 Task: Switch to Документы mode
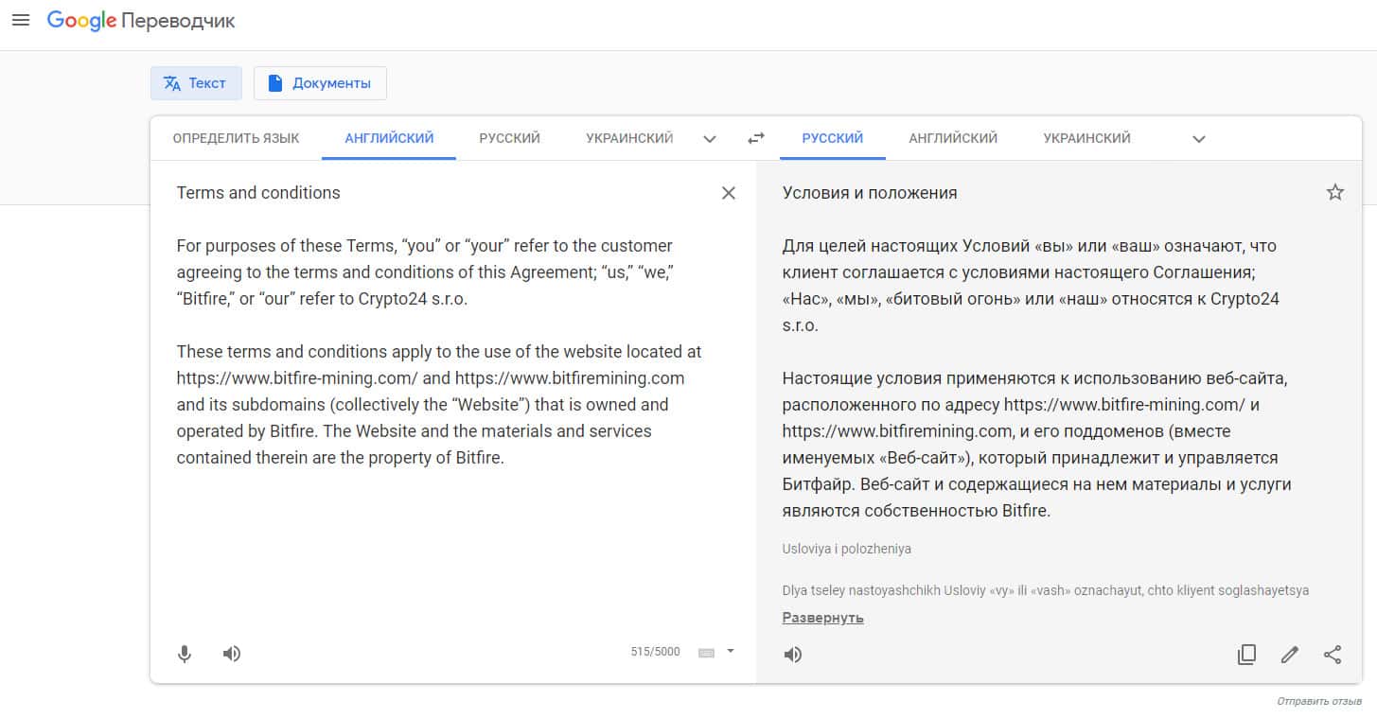pos(320,83)
